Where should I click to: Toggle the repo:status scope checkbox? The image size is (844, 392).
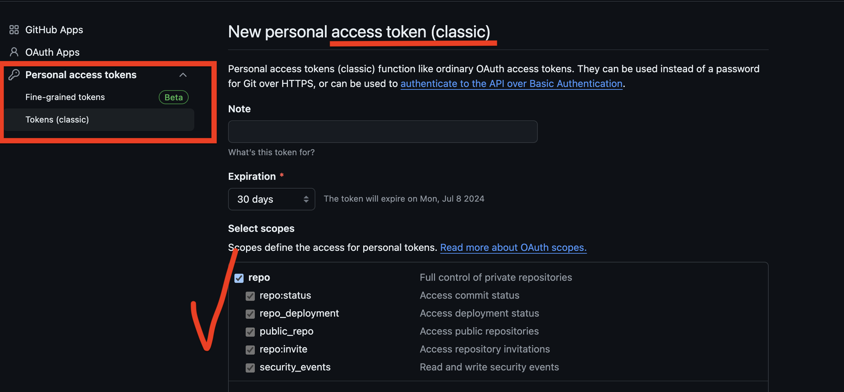click(250, 296)
